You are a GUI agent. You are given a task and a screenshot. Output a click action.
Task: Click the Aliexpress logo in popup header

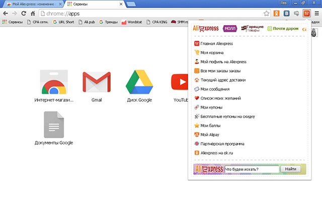[206, 28]
